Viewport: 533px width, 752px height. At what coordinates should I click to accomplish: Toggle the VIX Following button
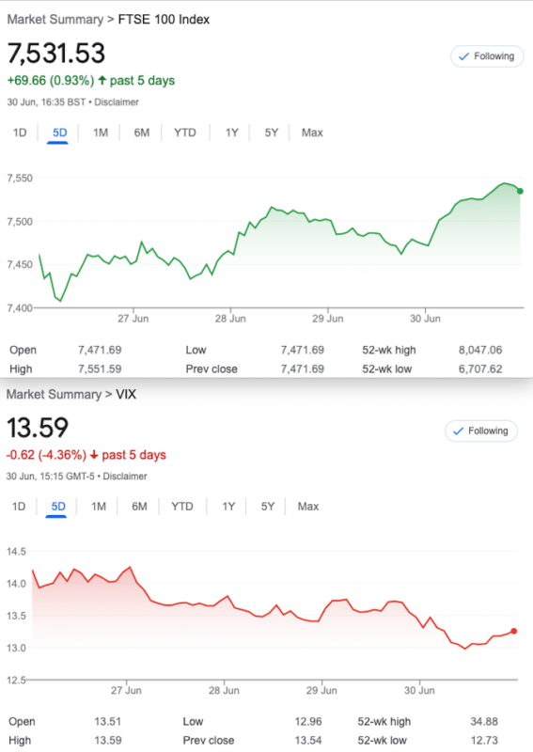pos(481,431)
